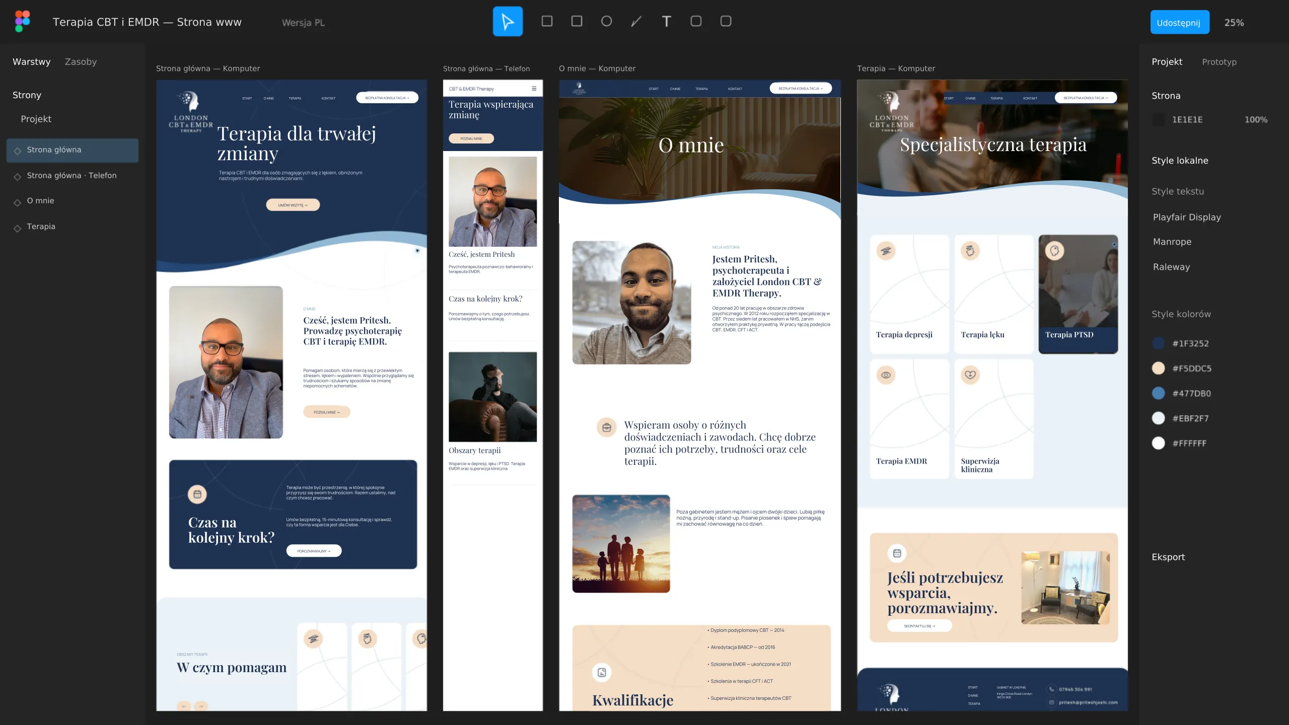Click the phone icon in Terapia footer

point(1052,689)
